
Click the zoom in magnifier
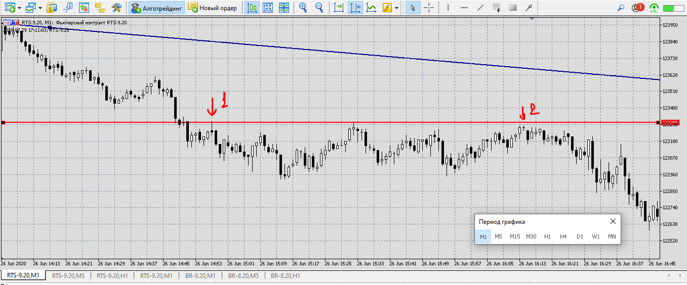303,8
